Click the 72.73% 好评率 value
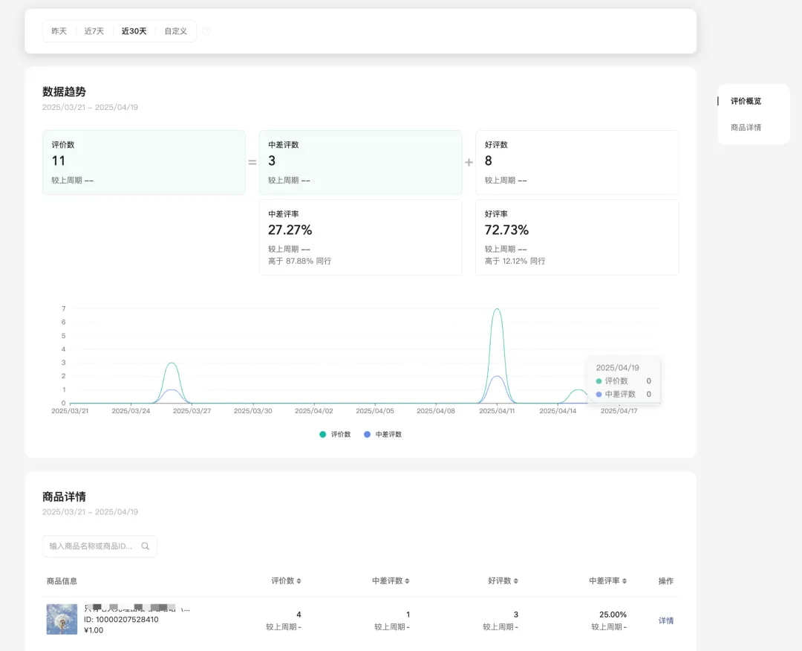 click(x=506, y=230)
